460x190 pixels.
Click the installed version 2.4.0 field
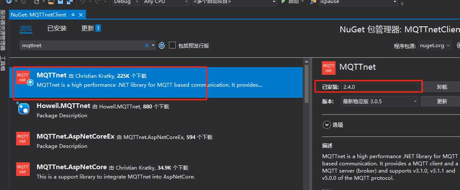pos(380,87)
